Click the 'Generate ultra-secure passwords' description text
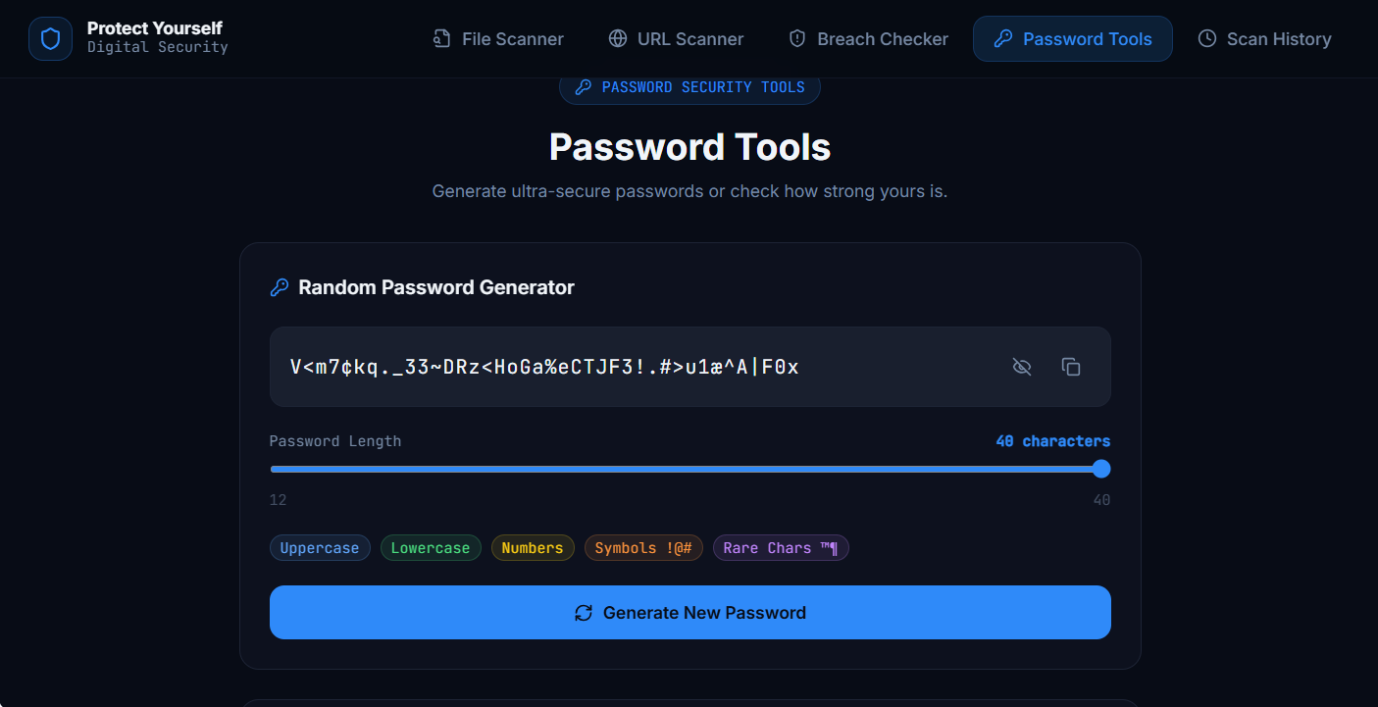 point(689,191)
